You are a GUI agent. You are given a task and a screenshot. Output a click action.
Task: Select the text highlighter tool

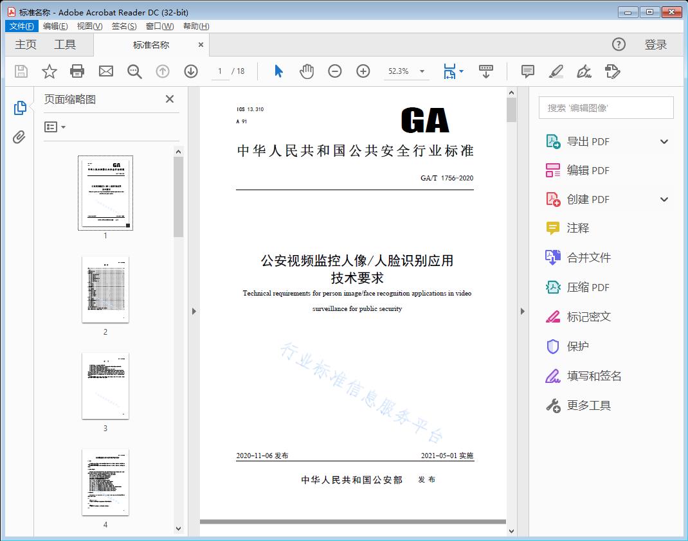556,71
